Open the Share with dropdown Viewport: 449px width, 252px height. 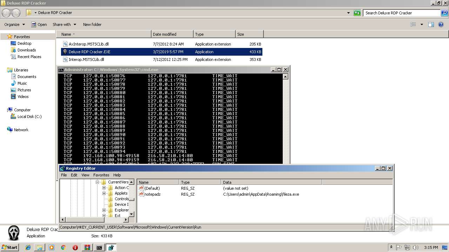(x=64, y=24)
